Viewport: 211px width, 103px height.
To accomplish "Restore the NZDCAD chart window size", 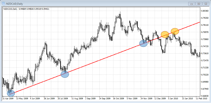I will click(198, 3).
